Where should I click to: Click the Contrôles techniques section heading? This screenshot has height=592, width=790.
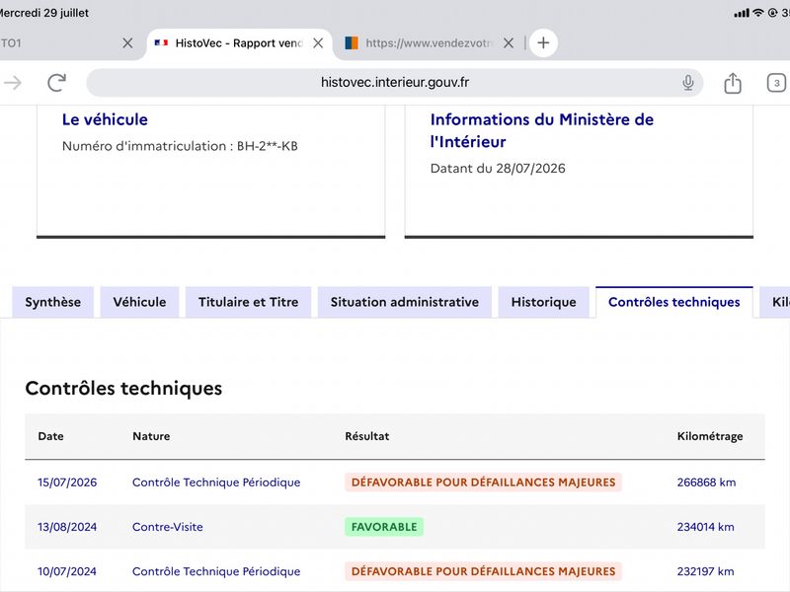click(x=123, y=389)
